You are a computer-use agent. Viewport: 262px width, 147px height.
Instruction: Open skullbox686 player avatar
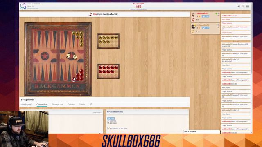click(x=193, y=15)
